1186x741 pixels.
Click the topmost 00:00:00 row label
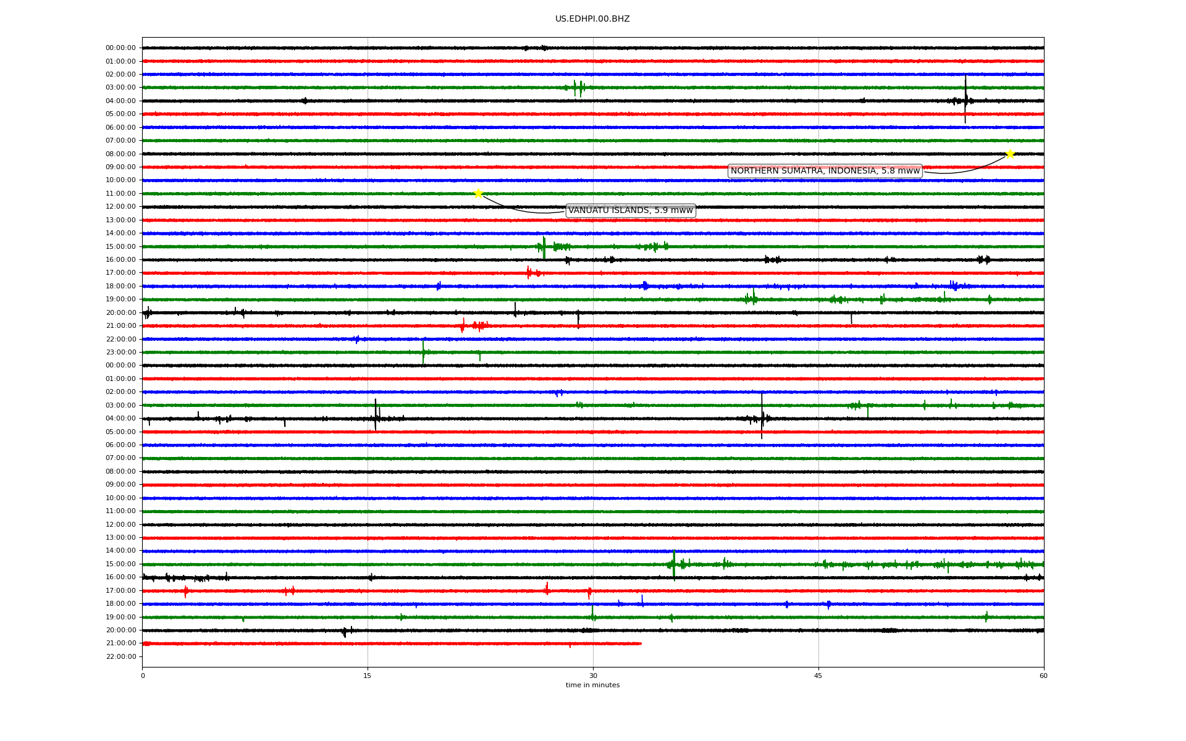pyautogui.click(x=120, y=48)
